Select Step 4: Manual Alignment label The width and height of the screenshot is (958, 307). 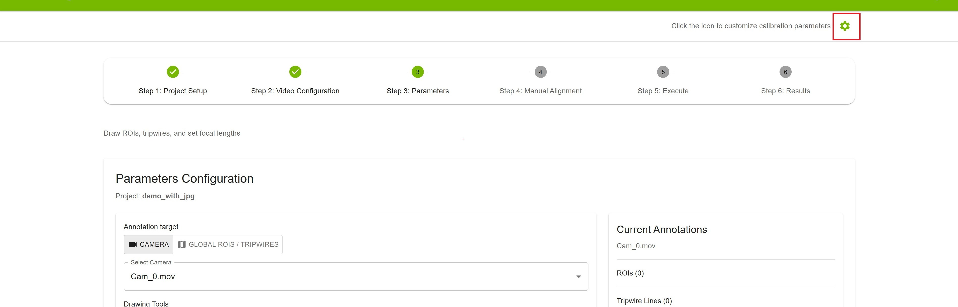pos(540,91)
